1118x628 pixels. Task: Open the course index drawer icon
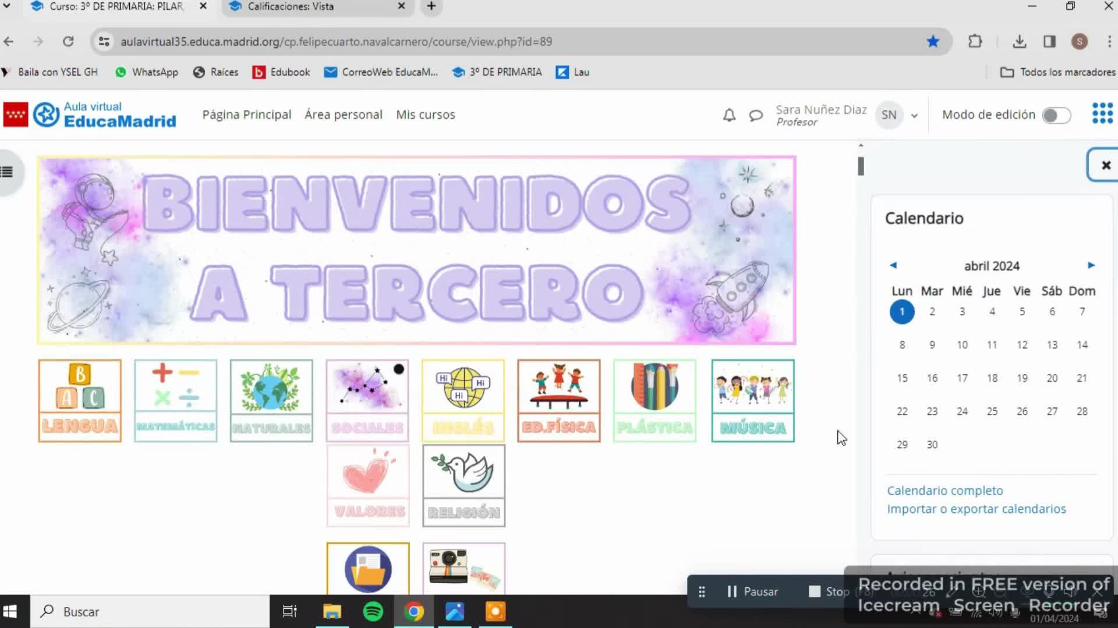pos(7,172)
